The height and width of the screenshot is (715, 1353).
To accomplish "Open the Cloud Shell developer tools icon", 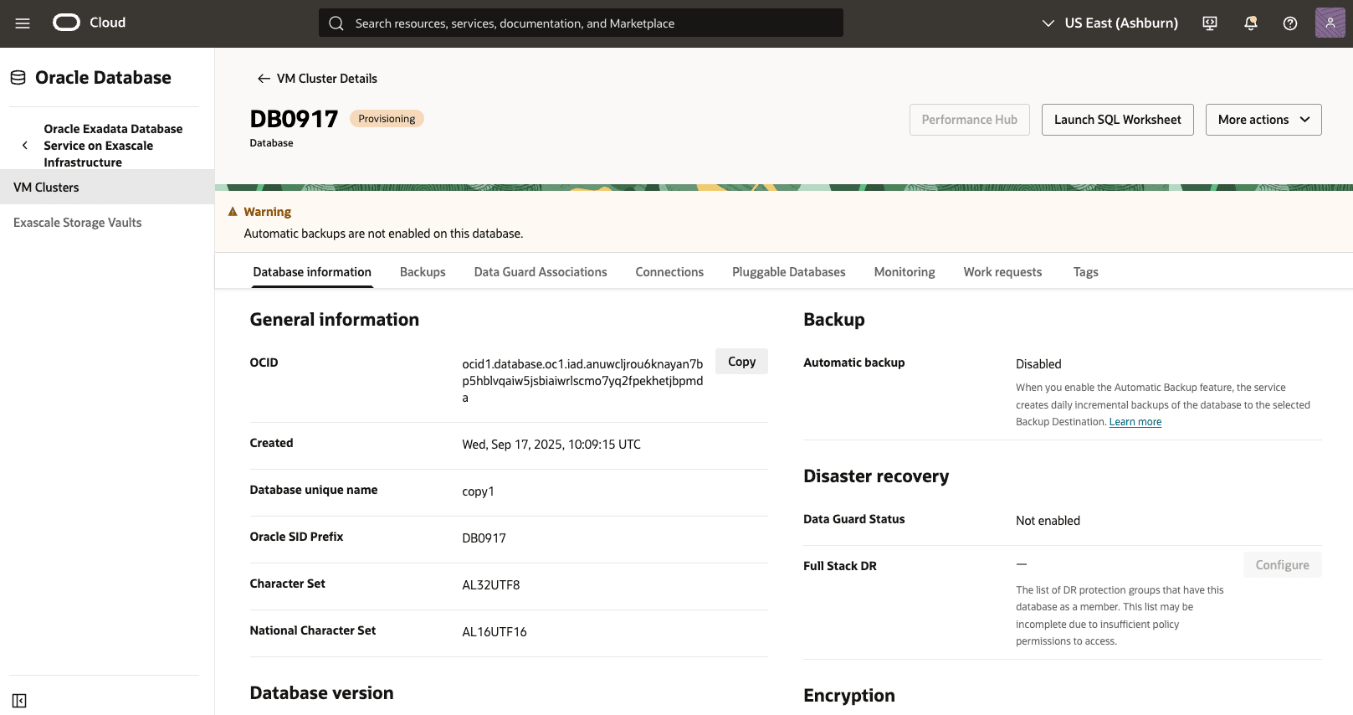I will (x=1210, y=23).
